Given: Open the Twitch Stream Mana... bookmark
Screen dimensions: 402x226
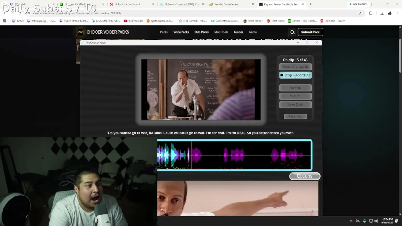Looking at the screenshot, I should [74, 21].
